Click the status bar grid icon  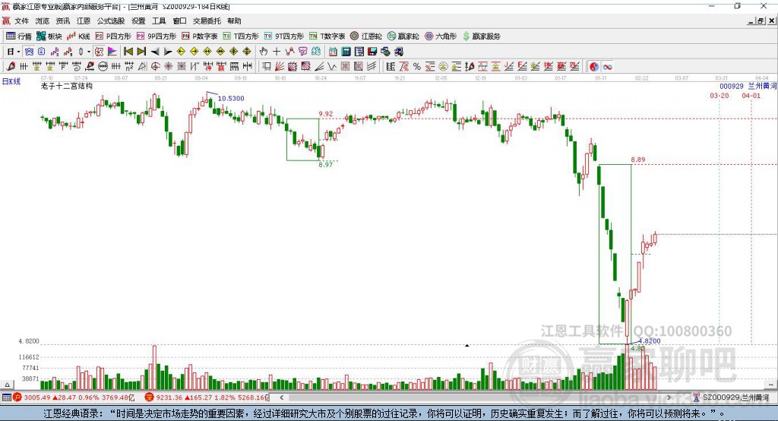[6, 397]
